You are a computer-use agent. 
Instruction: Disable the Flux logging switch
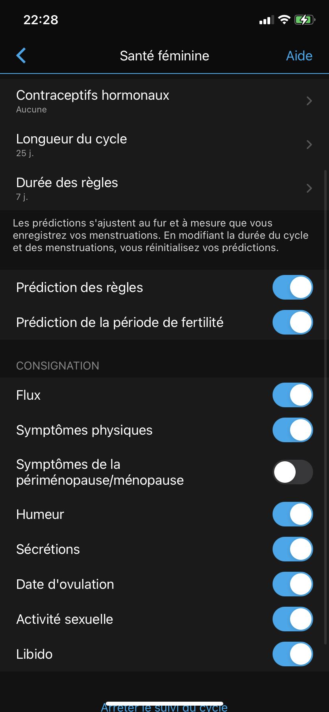(x=292, y=395)
